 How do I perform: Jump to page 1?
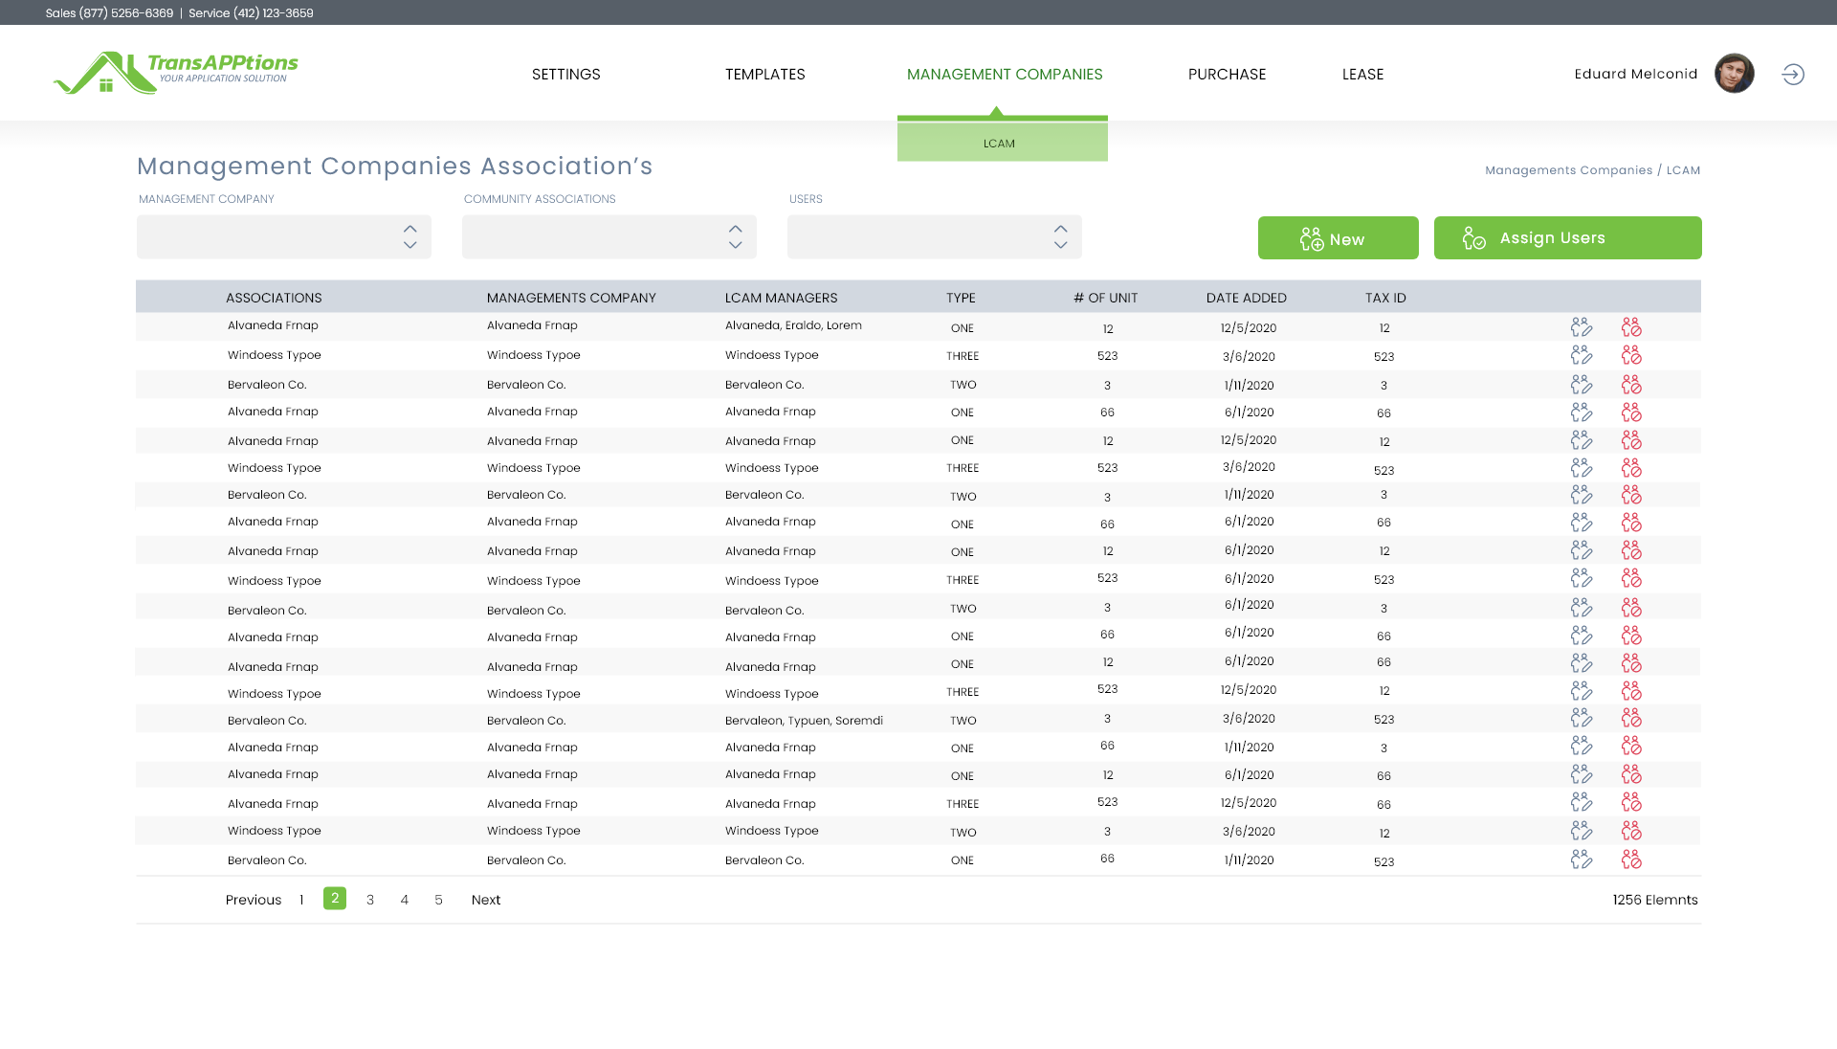(301, 900)
